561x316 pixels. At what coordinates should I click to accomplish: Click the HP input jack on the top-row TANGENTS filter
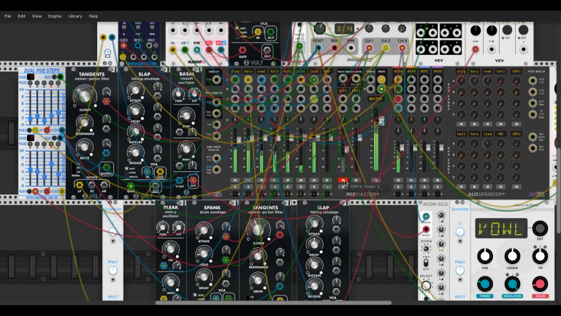coord(104,185)
